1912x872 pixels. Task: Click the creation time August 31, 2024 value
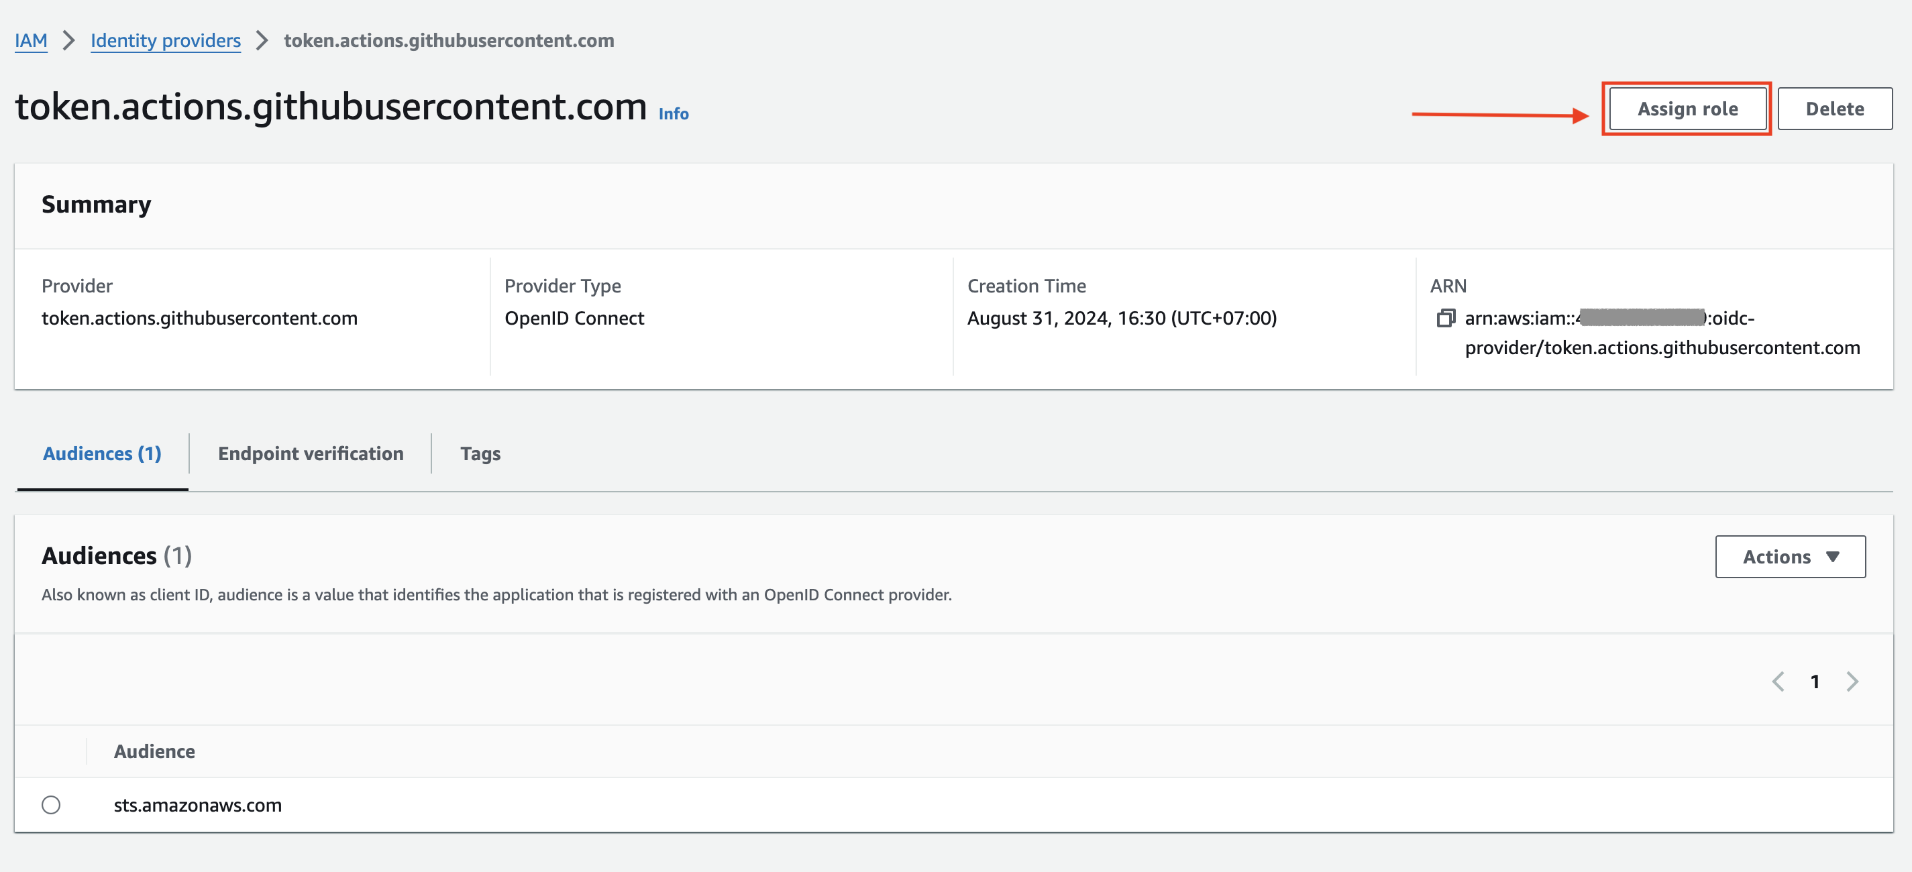[x=1122, y=319]
